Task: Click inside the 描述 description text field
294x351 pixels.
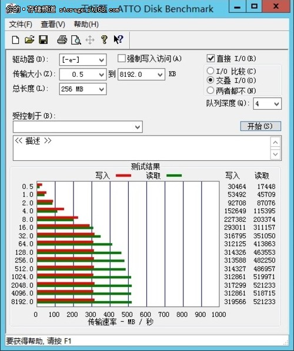Action: (x=142, y=148)
